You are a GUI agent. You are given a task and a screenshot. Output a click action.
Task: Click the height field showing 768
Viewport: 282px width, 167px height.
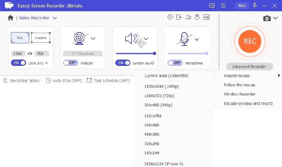click(42, 54)
